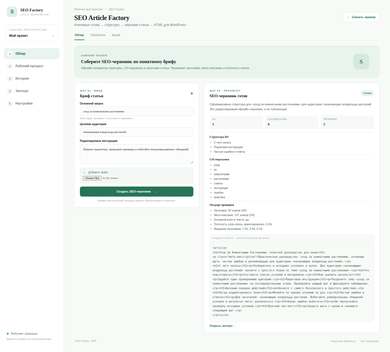Switch to the Обработка tab
Viewport: 390px width, 352px height.
98,35
